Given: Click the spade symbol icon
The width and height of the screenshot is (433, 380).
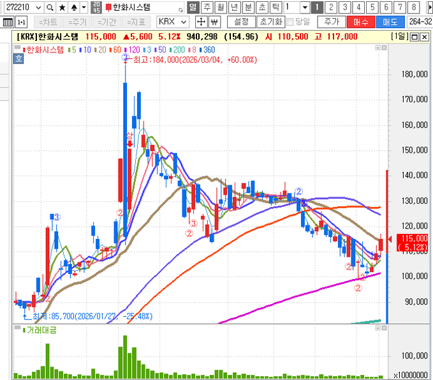Looking at the screenshot, I should click(x=74, y=8).
